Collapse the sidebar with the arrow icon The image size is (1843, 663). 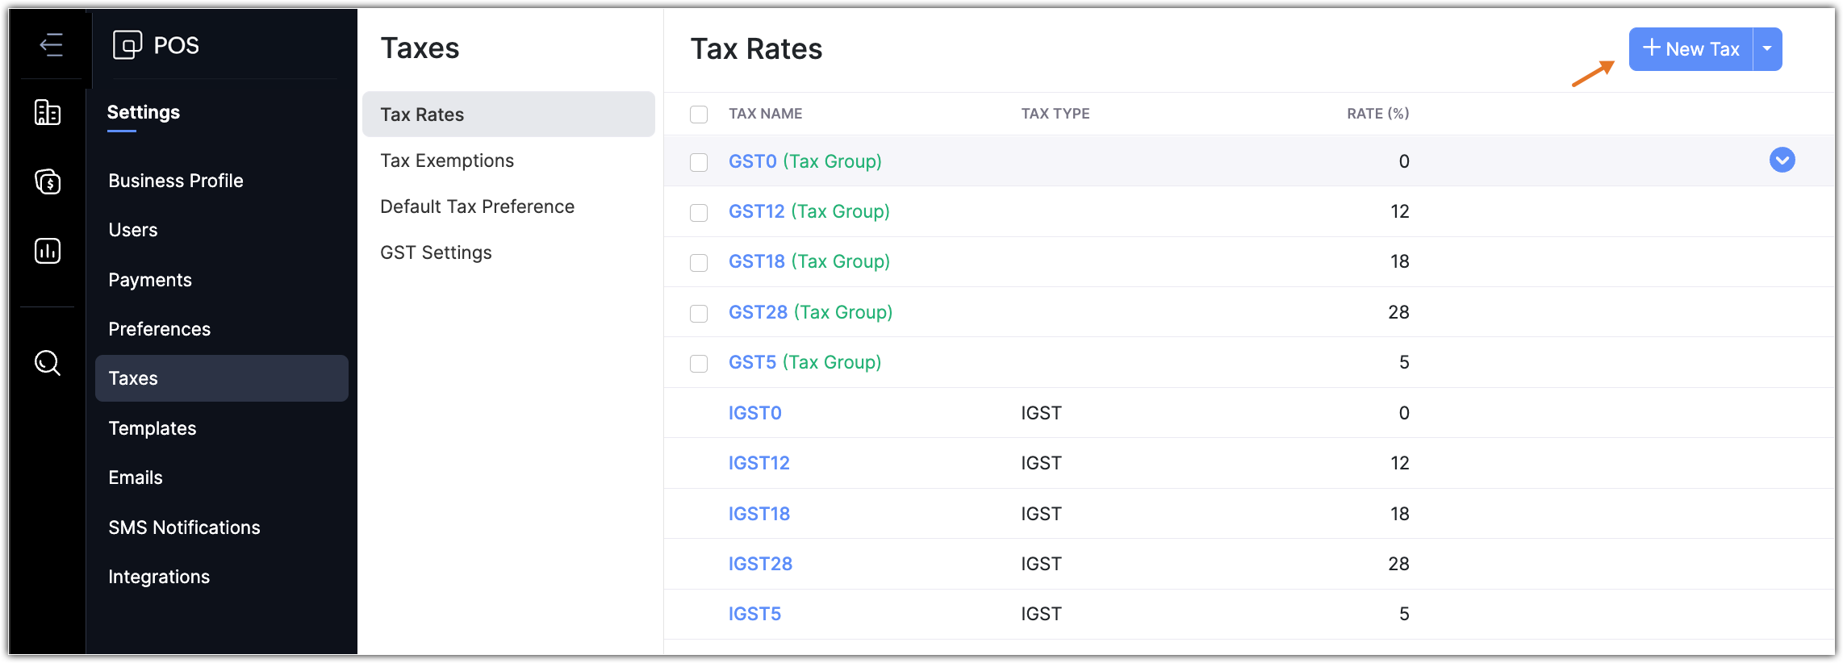[51, 44]
